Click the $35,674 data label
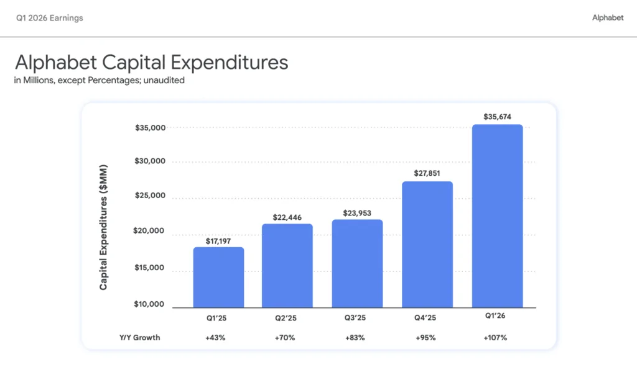 click(497, 117)
